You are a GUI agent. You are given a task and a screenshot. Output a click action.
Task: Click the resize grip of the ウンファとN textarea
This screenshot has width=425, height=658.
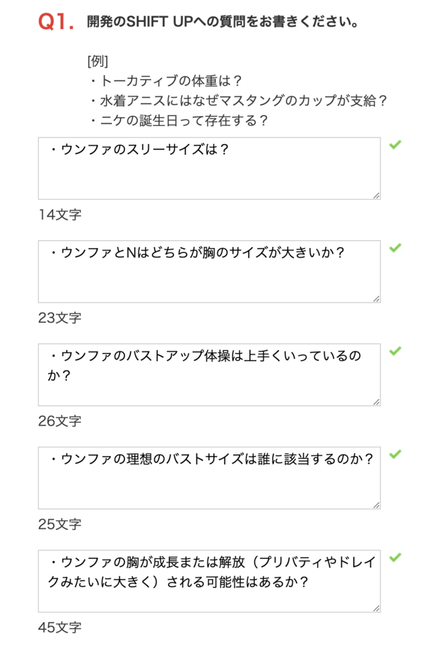coord(376,299)
